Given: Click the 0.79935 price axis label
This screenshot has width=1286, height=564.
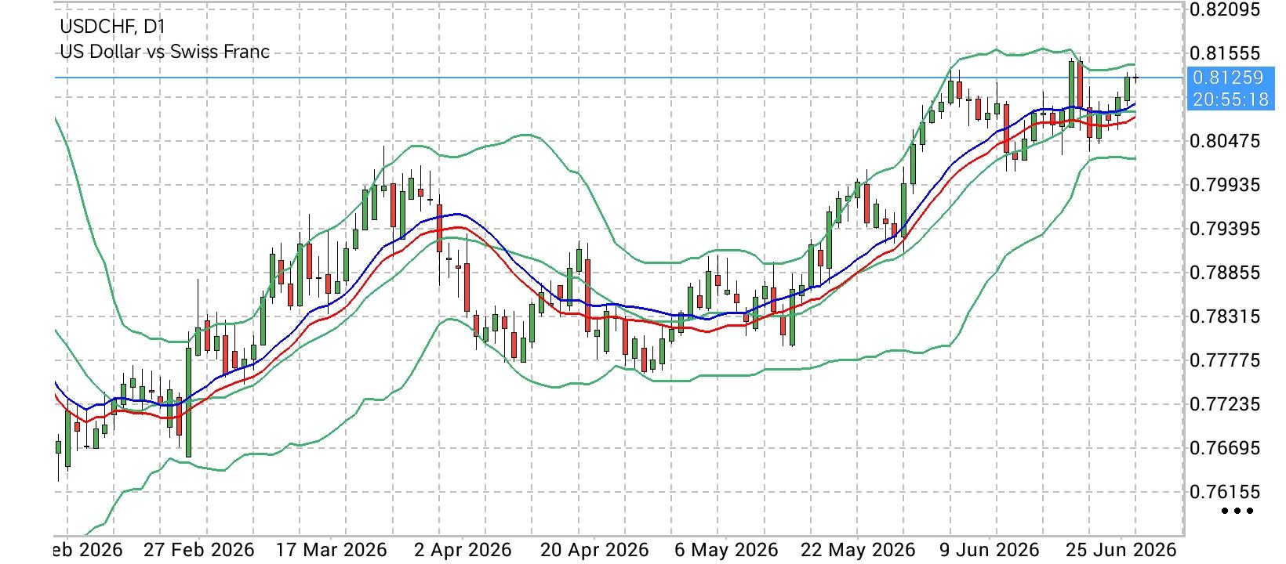Looking at the screenshot, I should click(x=1225, y=185).
